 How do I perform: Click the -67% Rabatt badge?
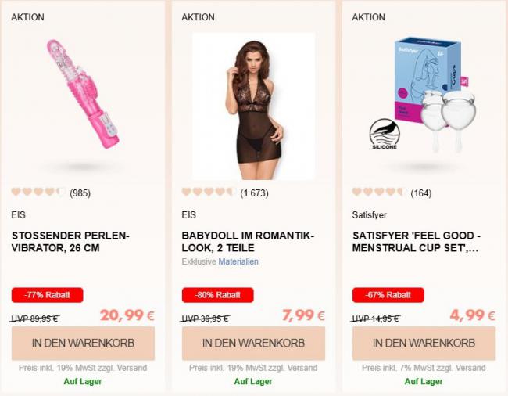click(388, 295)
